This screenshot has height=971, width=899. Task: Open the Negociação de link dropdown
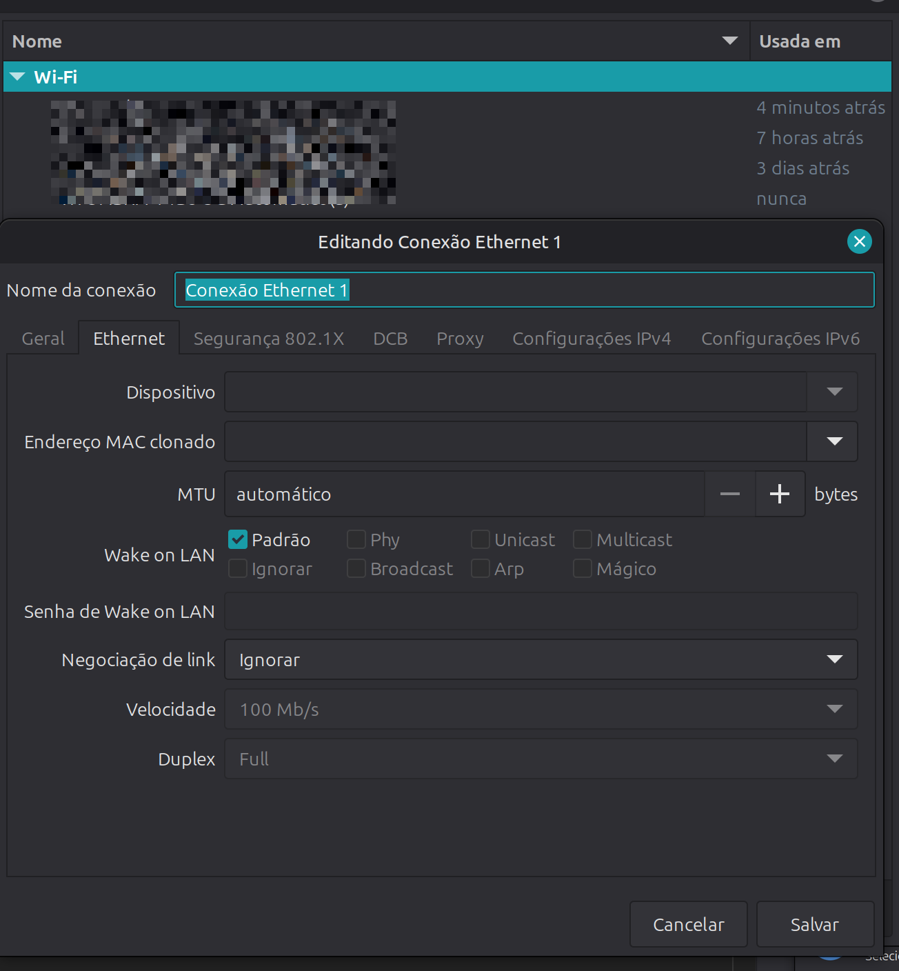pos(834,659)
